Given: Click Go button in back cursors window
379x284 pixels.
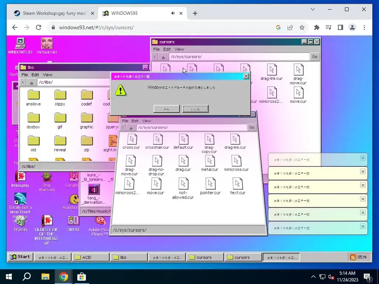Looking at the screenshot, I should (315, 57).
